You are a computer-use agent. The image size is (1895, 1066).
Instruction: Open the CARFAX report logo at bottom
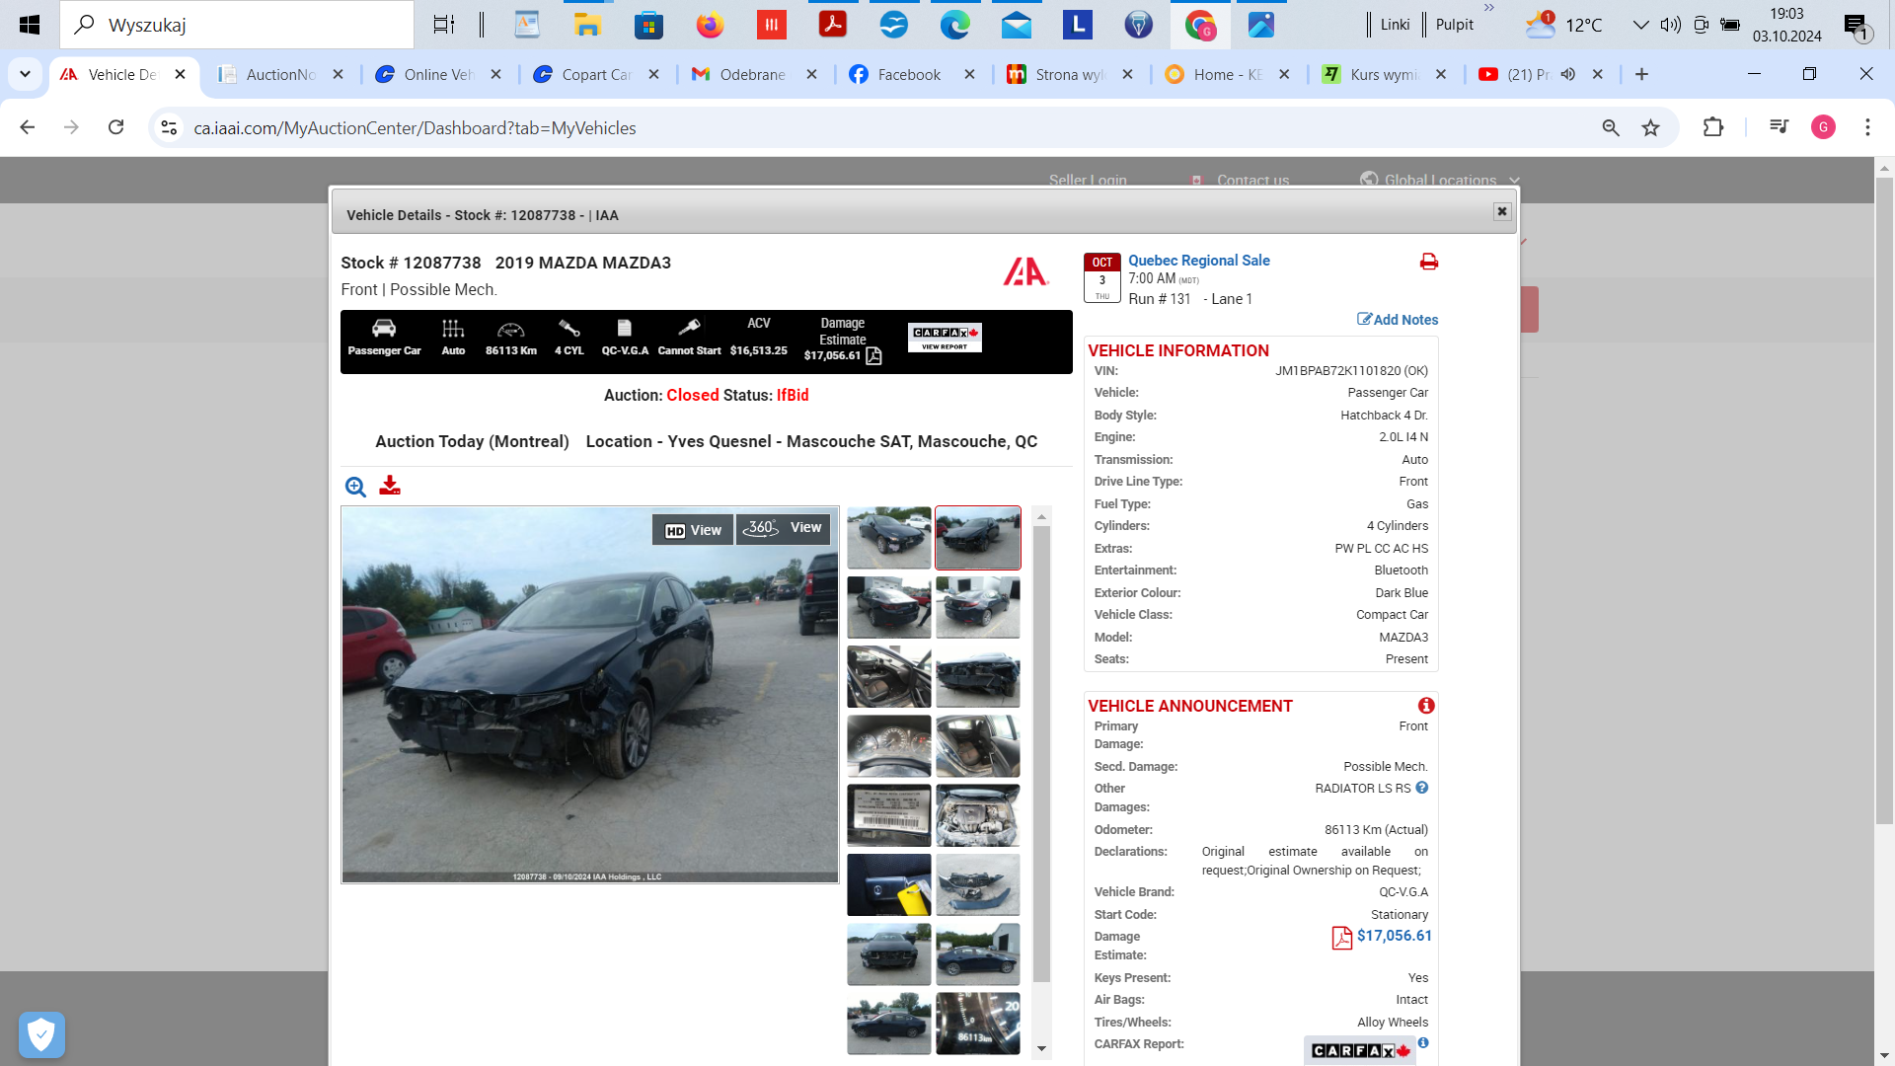(1360, 1050)
